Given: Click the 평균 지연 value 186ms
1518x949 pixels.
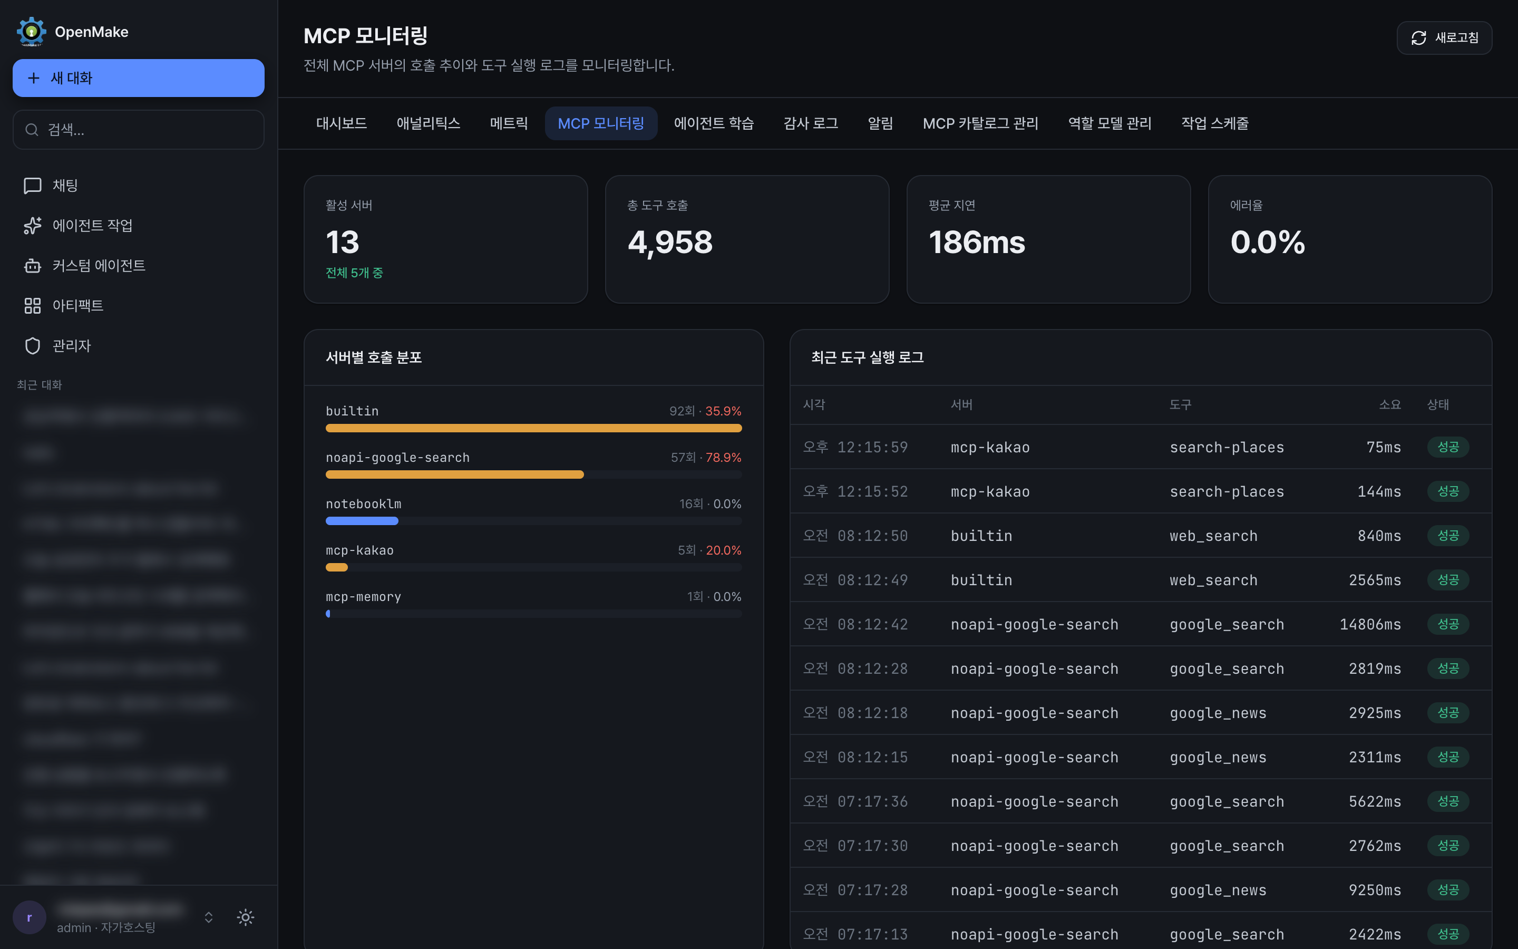Looking at the screenshot, I should coord(977,243).
